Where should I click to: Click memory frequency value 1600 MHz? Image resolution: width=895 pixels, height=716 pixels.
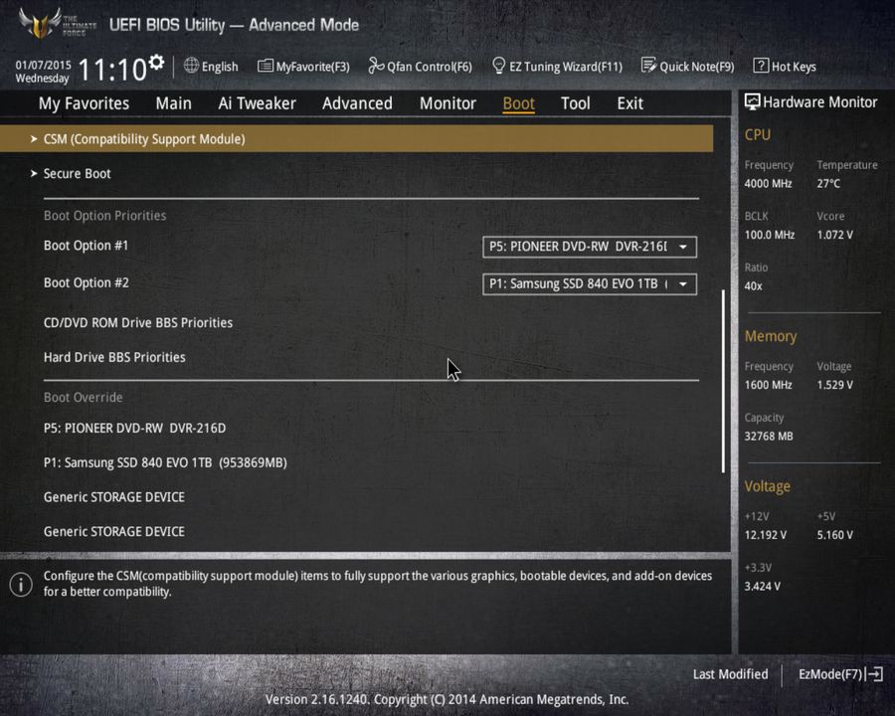(768, 385)
